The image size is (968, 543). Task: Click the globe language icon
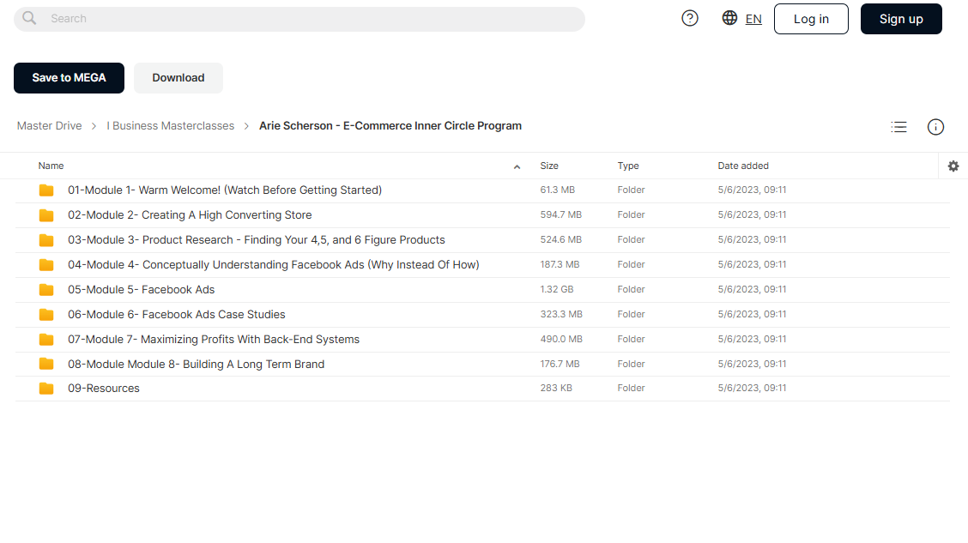click(729, 18)
